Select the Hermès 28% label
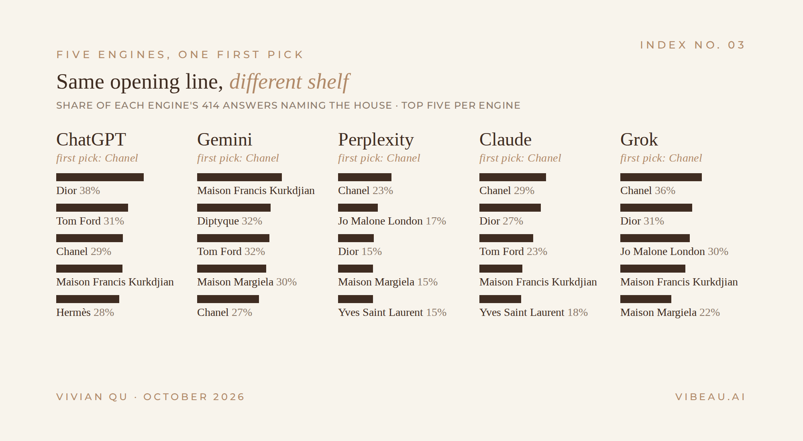Screen dimensions: 803x441 tap(85, 312)
